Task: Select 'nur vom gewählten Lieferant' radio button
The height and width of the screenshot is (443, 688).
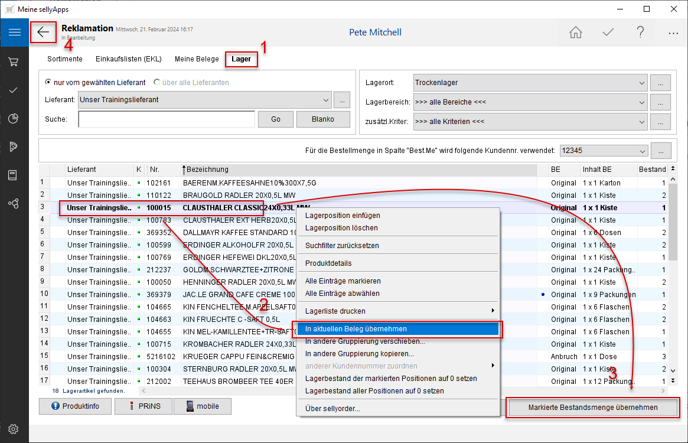Action: [48, 83]
